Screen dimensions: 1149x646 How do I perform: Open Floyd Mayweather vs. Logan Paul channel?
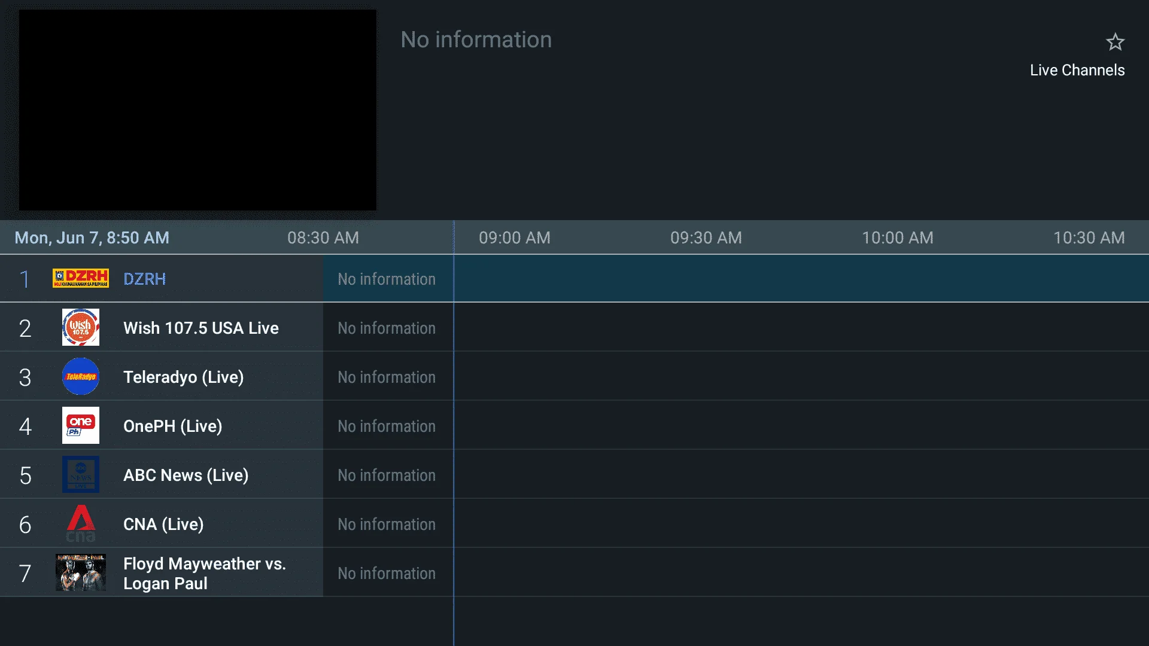[x=205, y=574]
